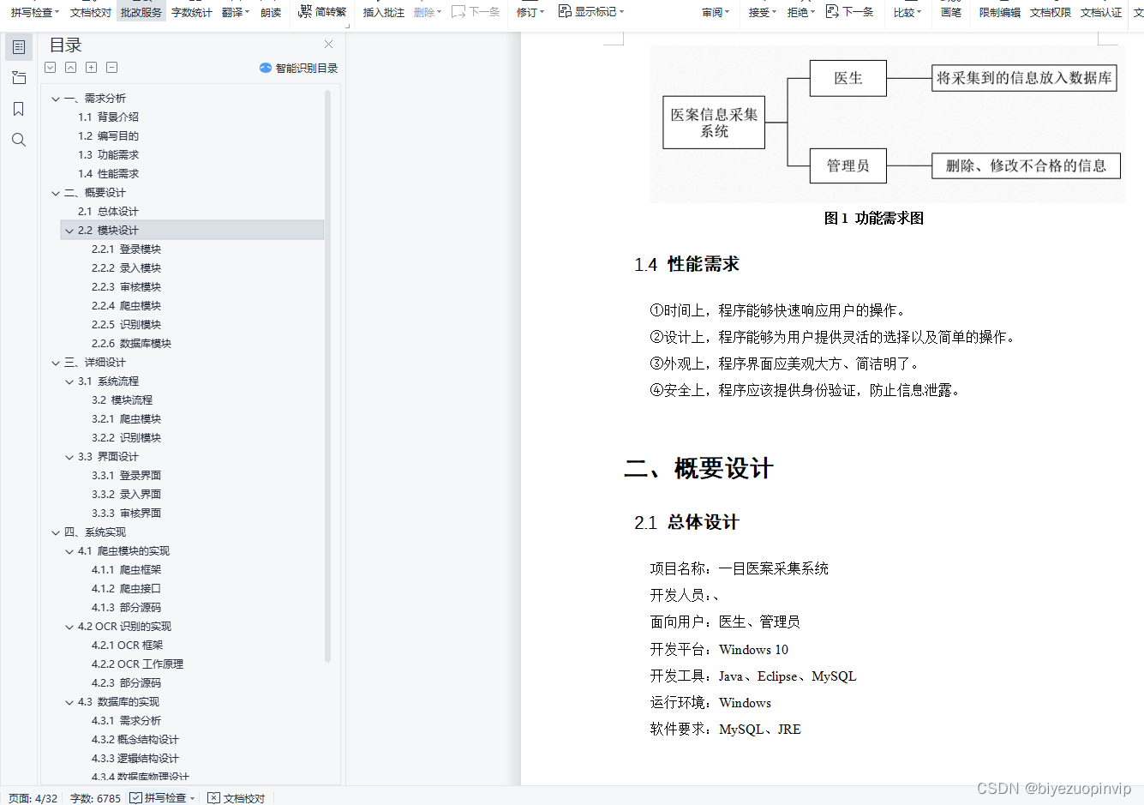Open the search sidebar icon
Screen dimensions: 1144x805
(x=19, y=140)
